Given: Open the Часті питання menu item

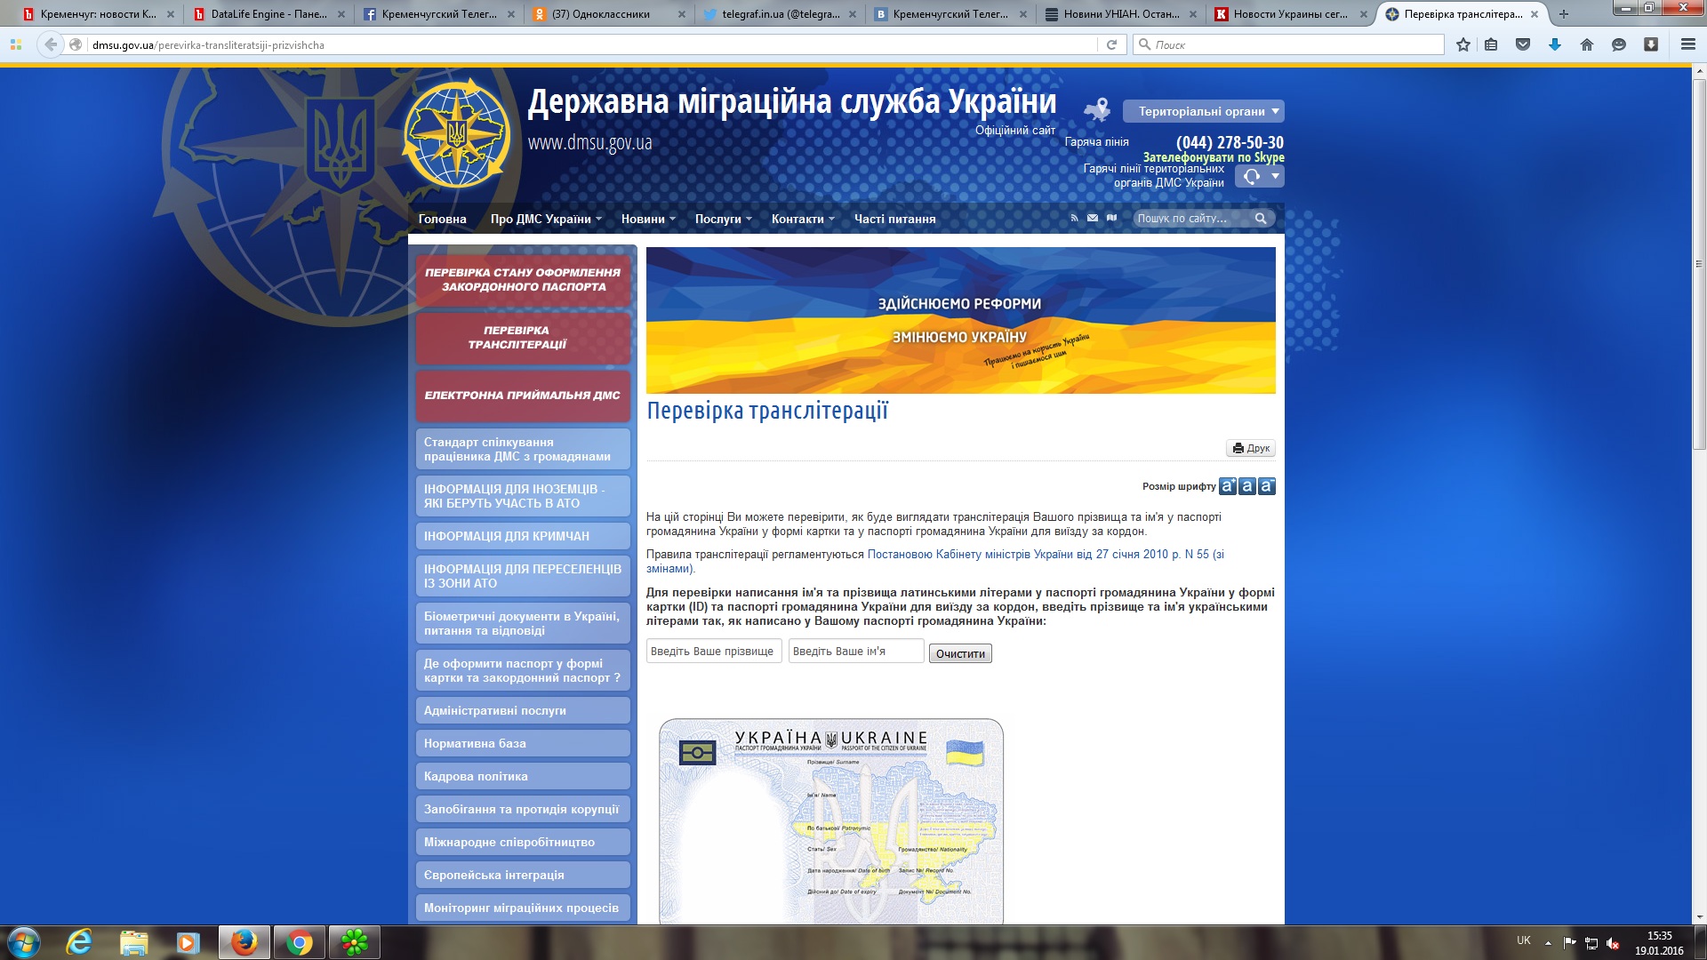Looking at the screenshot, I should 894,219.
